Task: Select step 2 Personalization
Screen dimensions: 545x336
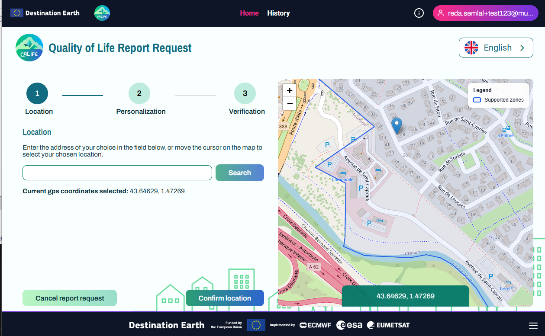Action: tap(139, 93)
